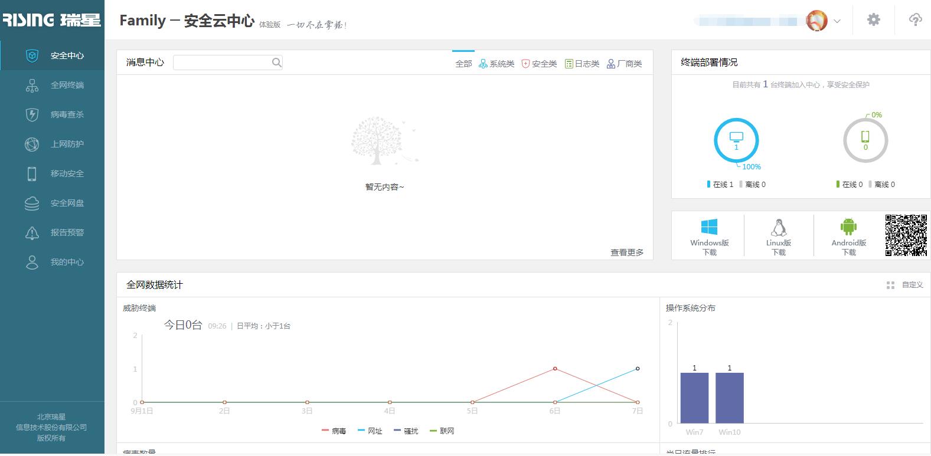The height and width of the screenshot is (456, 931).
Task: Click the desktop terminals ring icon
Action: pyautogui.click(x=736, y=140)
